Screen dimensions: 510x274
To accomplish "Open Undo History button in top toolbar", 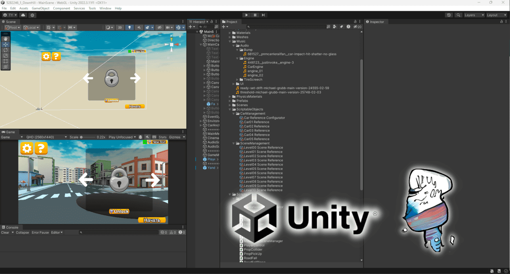I will [449, 15].
